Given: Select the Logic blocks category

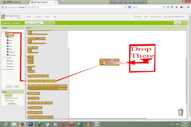Looking at the screenshot, I should tap(9, 37).
